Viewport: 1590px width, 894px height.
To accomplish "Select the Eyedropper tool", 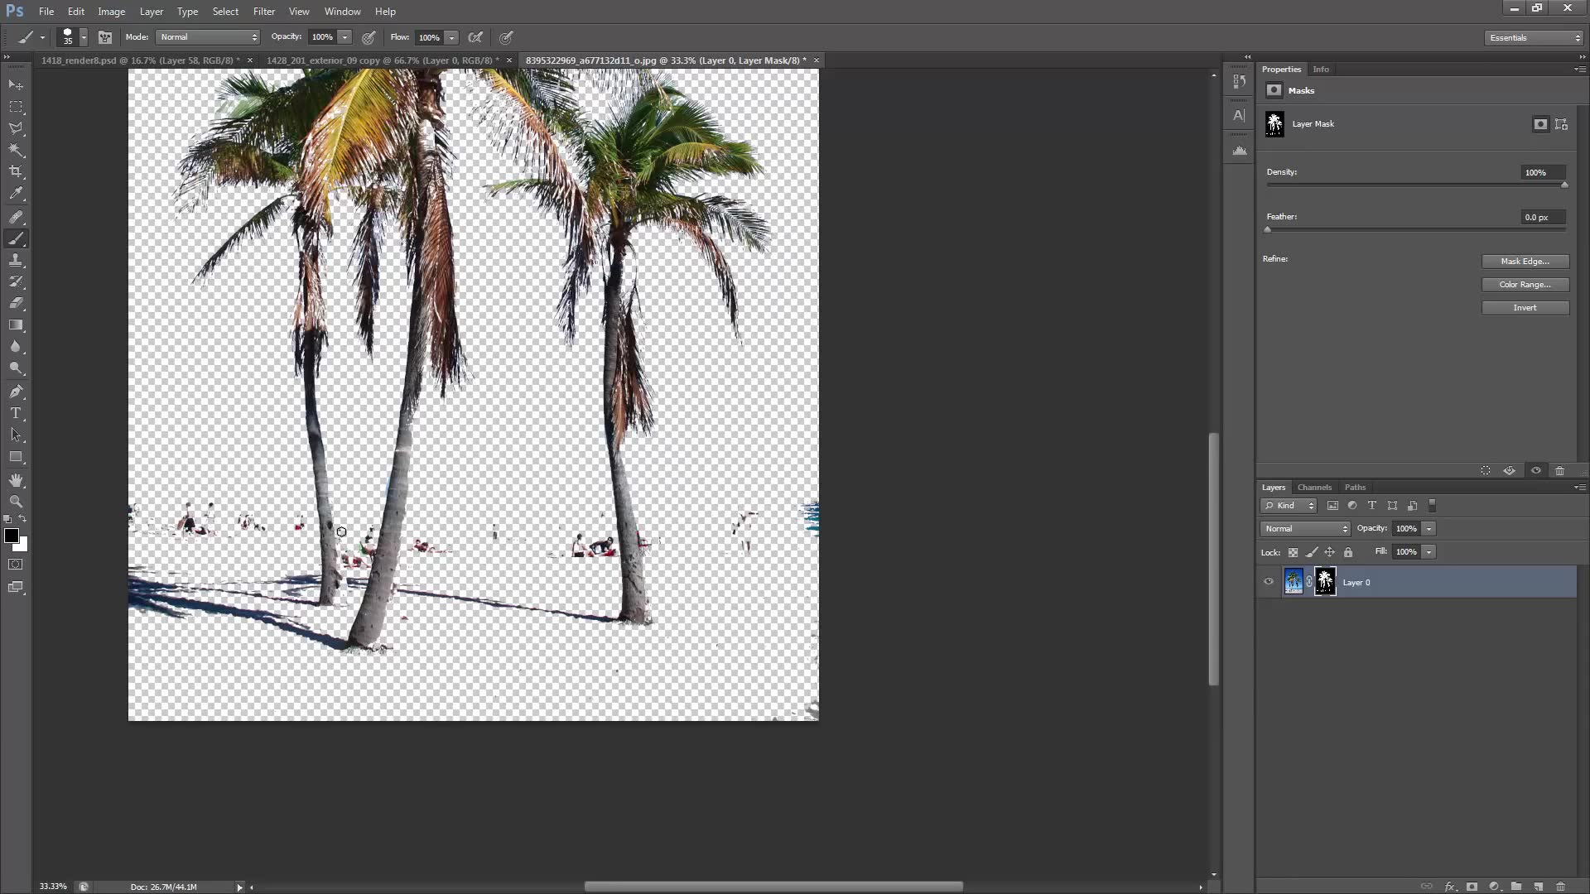I will point(16,194).
